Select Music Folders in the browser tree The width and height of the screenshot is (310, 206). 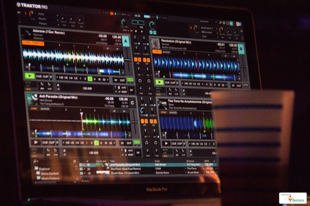pos(50,178)
